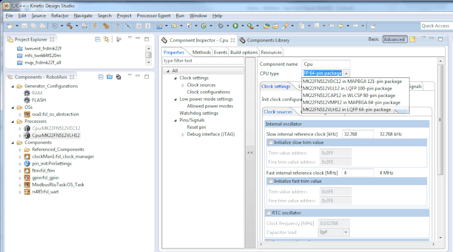This screenshot has height=252, width=453.
Task: Select the Clock settings tab
Action: click(x=276, y=86)
